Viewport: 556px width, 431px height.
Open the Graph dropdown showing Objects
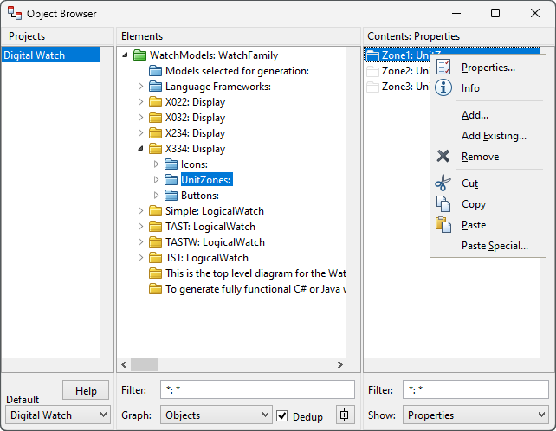[215, 415]
